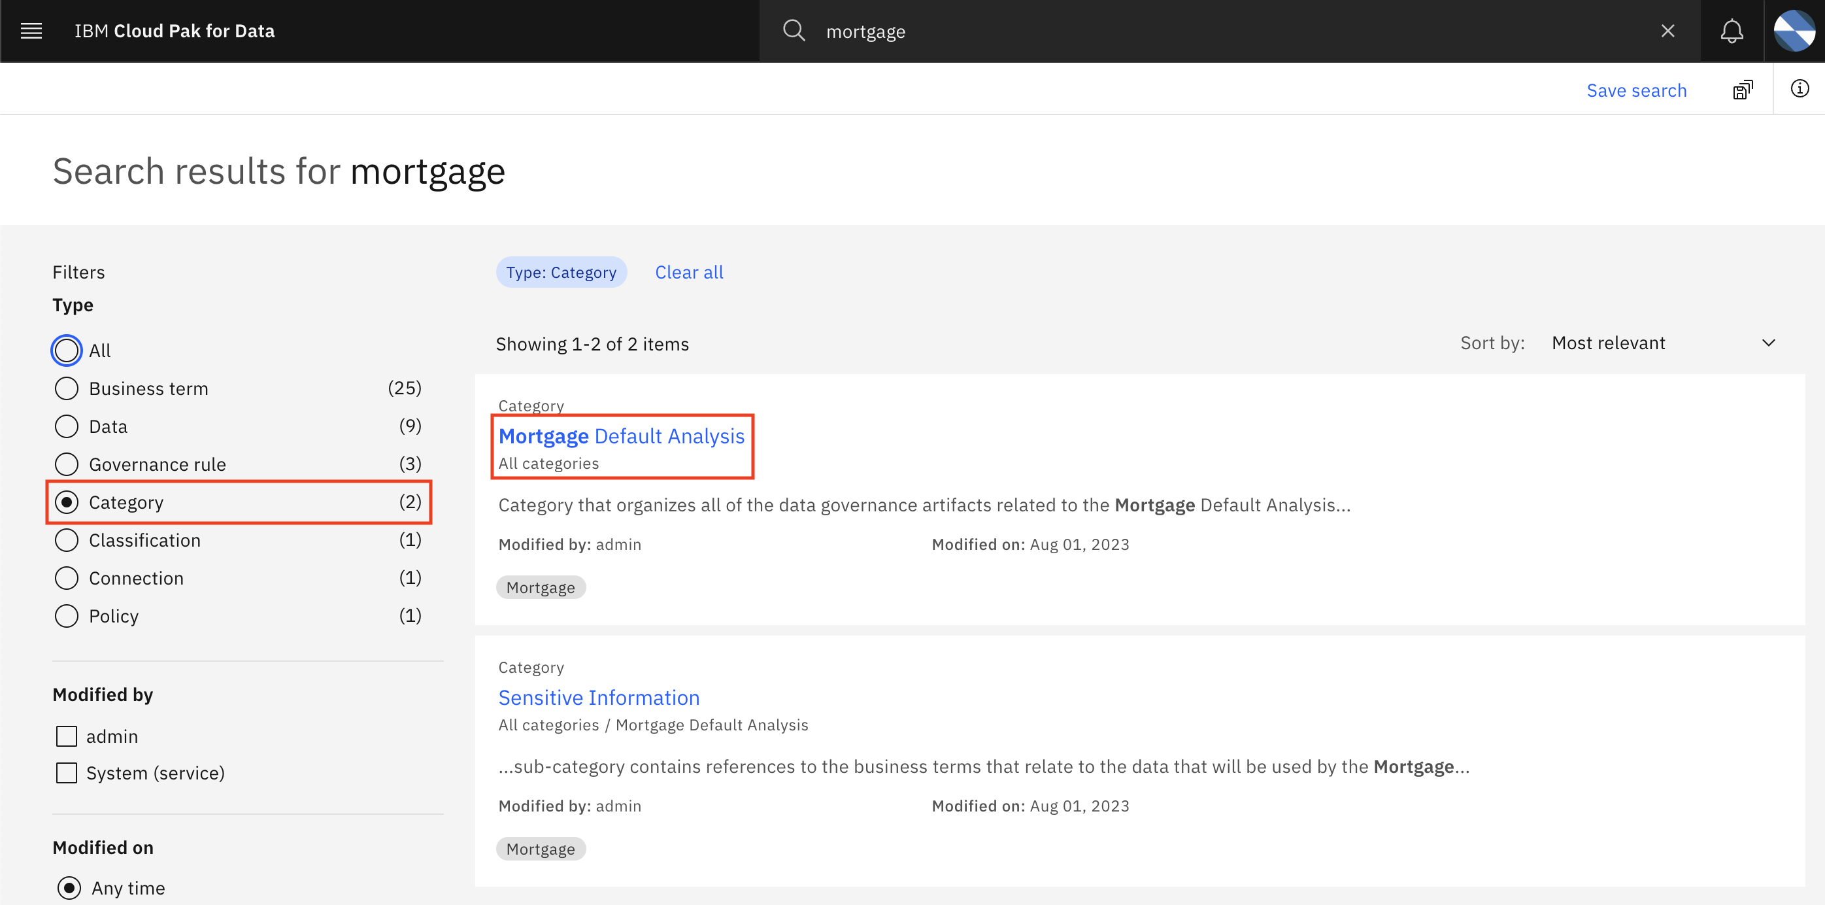Open the information panel icon
This screenshot has width=1825, height=905.
(x=1800, y=88)
